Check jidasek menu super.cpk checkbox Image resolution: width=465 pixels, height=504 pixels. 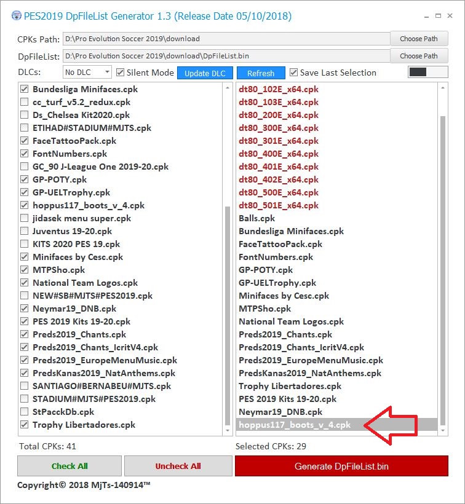pos(24,218)
